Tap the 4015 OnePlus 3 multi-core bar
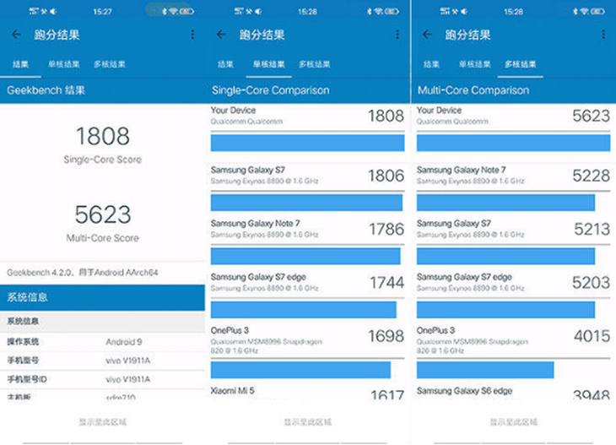This screenshot has height=445, width=616. (x=485, y=370)
